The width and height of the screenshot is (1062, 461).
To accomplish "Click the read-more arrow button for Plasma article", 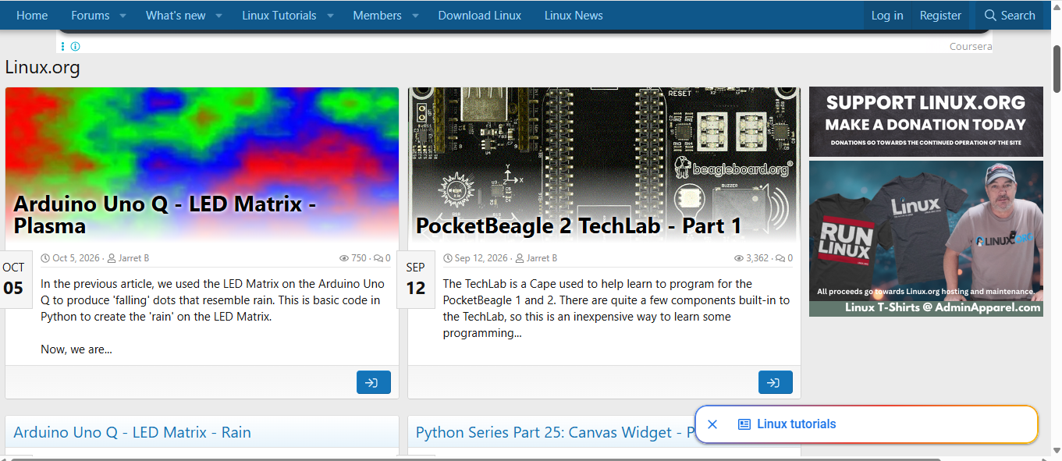I will 374,382.
